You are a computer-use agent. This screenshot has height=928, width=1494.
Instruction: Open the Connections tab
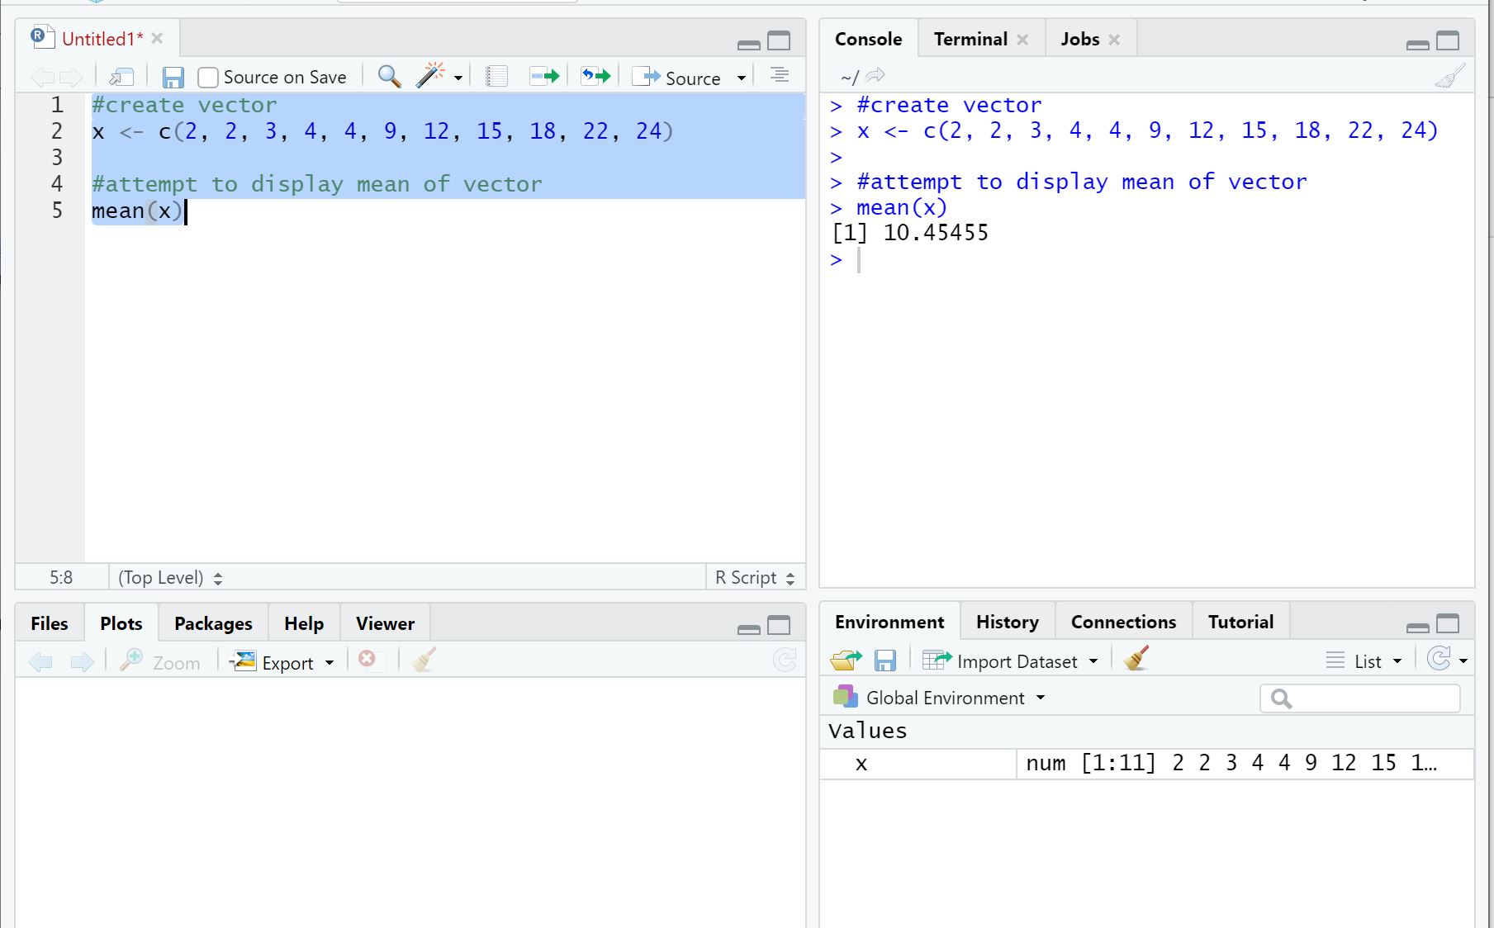1123,622
